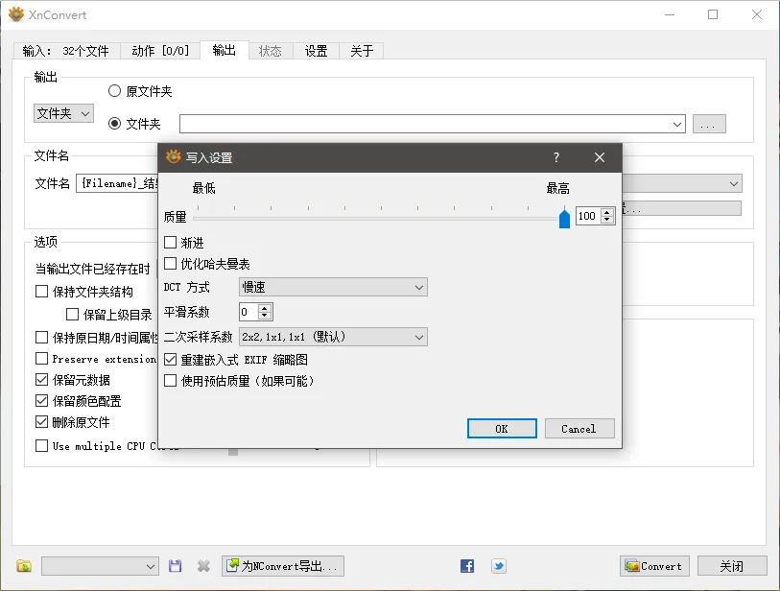780x591 pixels.
Task: Switch to the 动作 [0/0] tab
Action: click(x=160, y=51)
